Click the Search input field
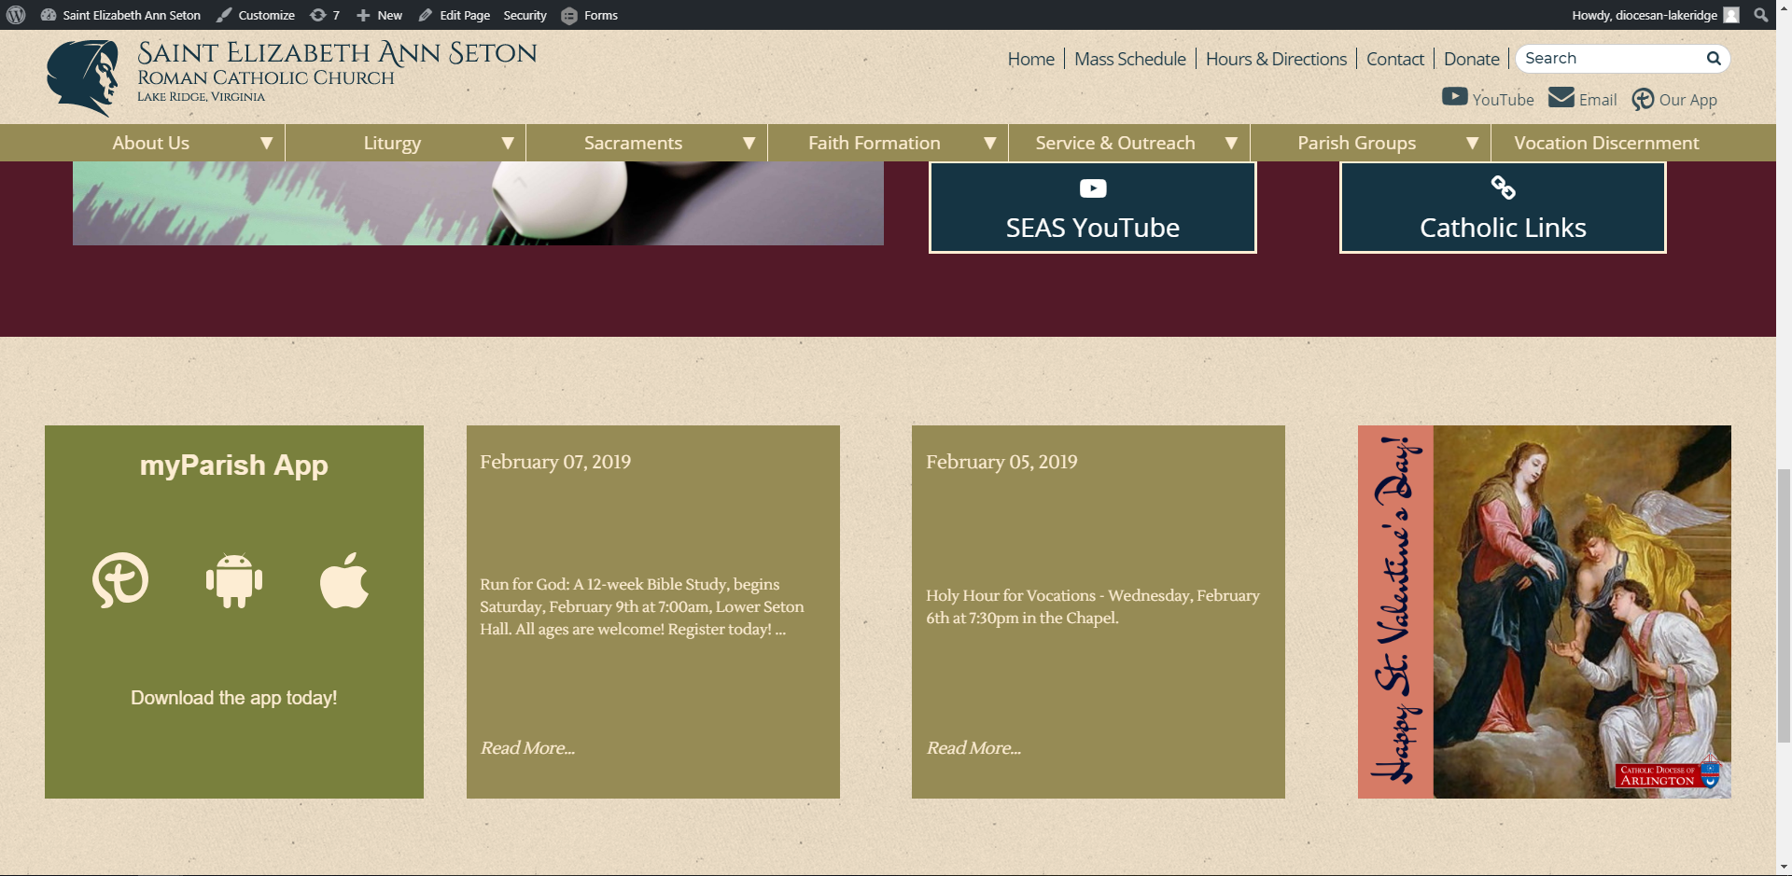 (1609, 58)
